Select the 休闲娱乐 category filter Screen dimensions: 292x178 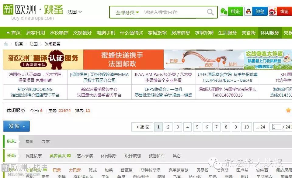coord(109,156)
